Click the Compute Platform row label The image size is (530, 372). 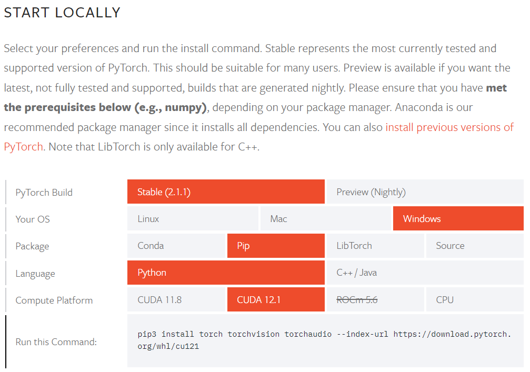click(x=54, y=300)
